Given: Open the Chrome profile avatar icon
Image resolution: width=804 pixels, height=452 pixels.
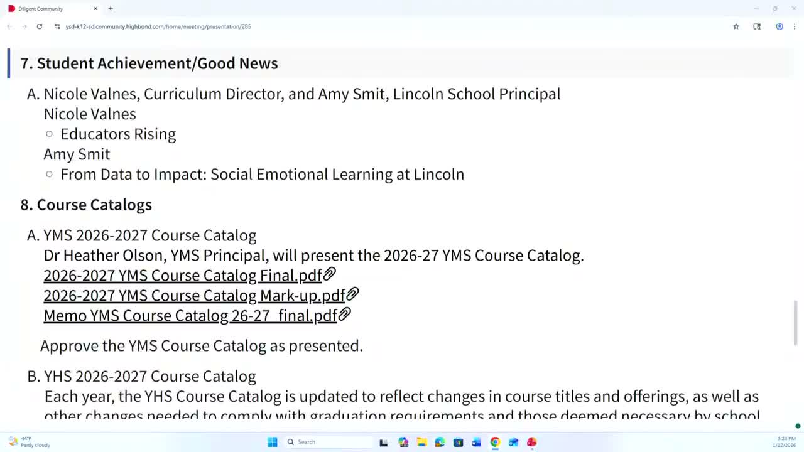Looking at the screenshot, I should click(x=780, y=26).
